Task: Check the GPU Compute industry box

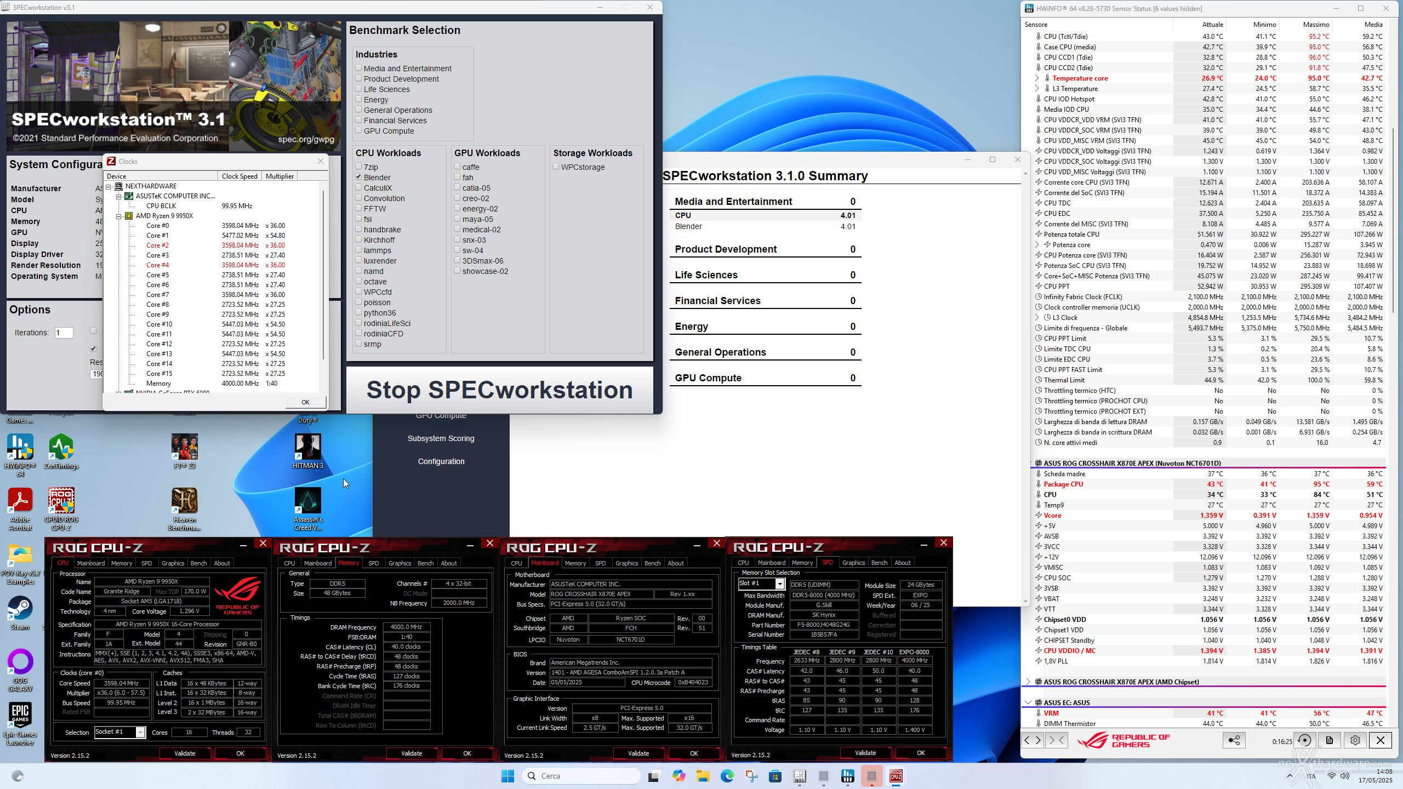Action: pos(358,130)
